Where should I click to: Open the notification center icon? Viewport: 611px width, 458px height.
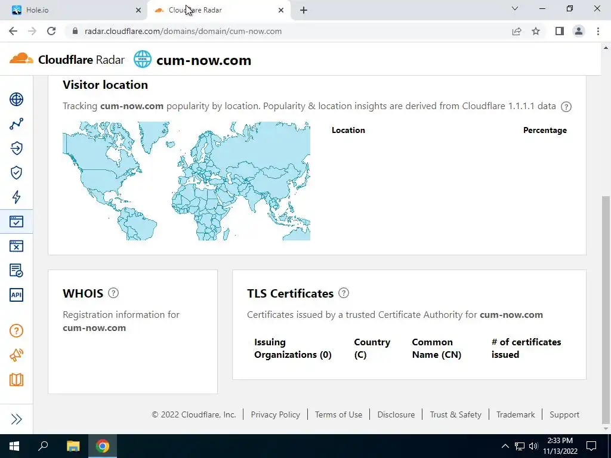[591, 446]
